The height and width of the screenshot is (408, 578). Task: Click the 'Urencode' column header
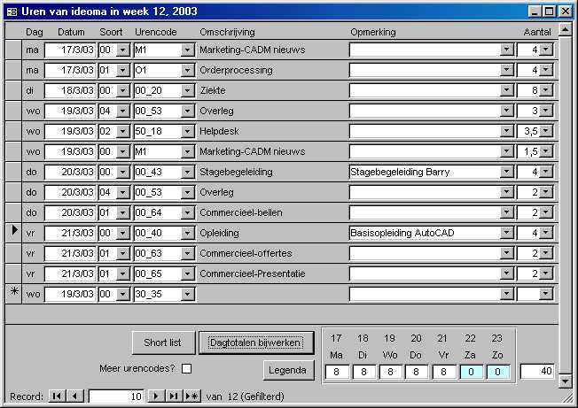pos(155,32)
